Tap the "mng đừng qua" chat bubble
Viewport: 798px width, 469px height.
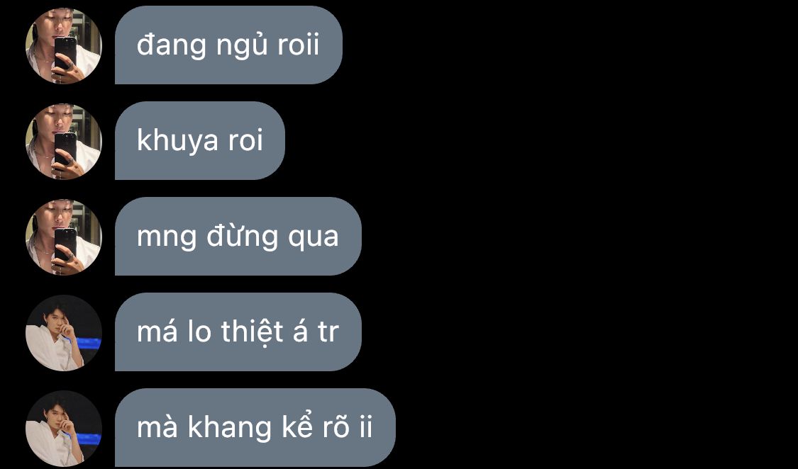(x=238, y=236)
